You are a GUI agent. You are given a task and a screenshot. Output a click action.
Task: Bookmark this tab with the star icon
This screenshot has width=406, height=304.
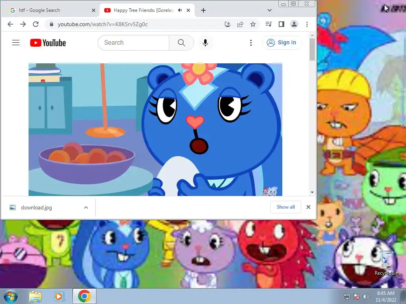pyautogui.click(x=253, y=24)
